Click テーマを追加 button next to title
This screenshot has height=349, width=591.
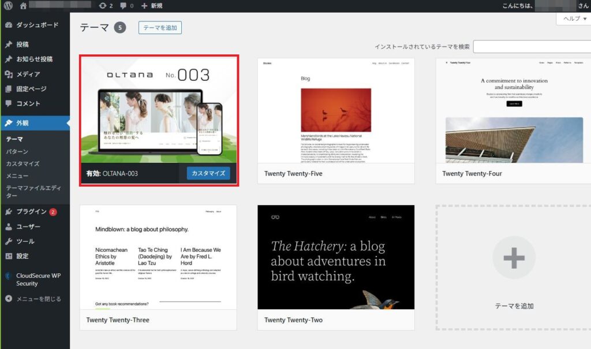click(160, 28)
